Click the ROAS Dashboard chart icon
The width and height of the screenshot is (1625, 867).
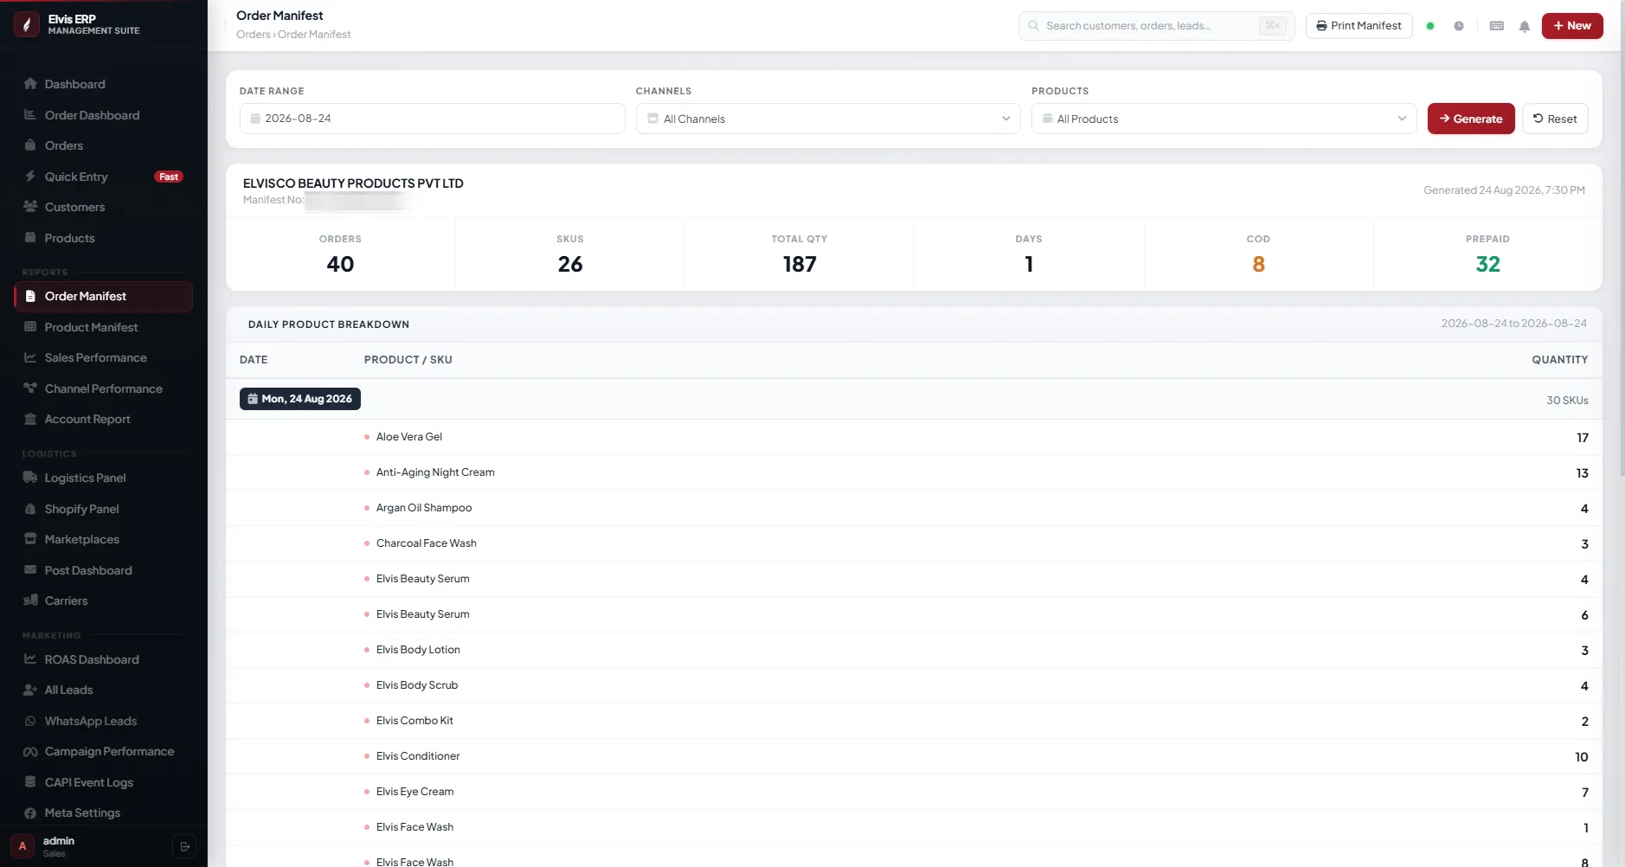pyautogui.click(x=30, y=659)
